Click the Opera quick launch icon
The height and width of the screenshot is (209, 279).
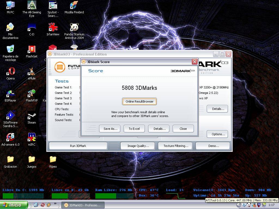pyautogui.click(x=42, y=205)
